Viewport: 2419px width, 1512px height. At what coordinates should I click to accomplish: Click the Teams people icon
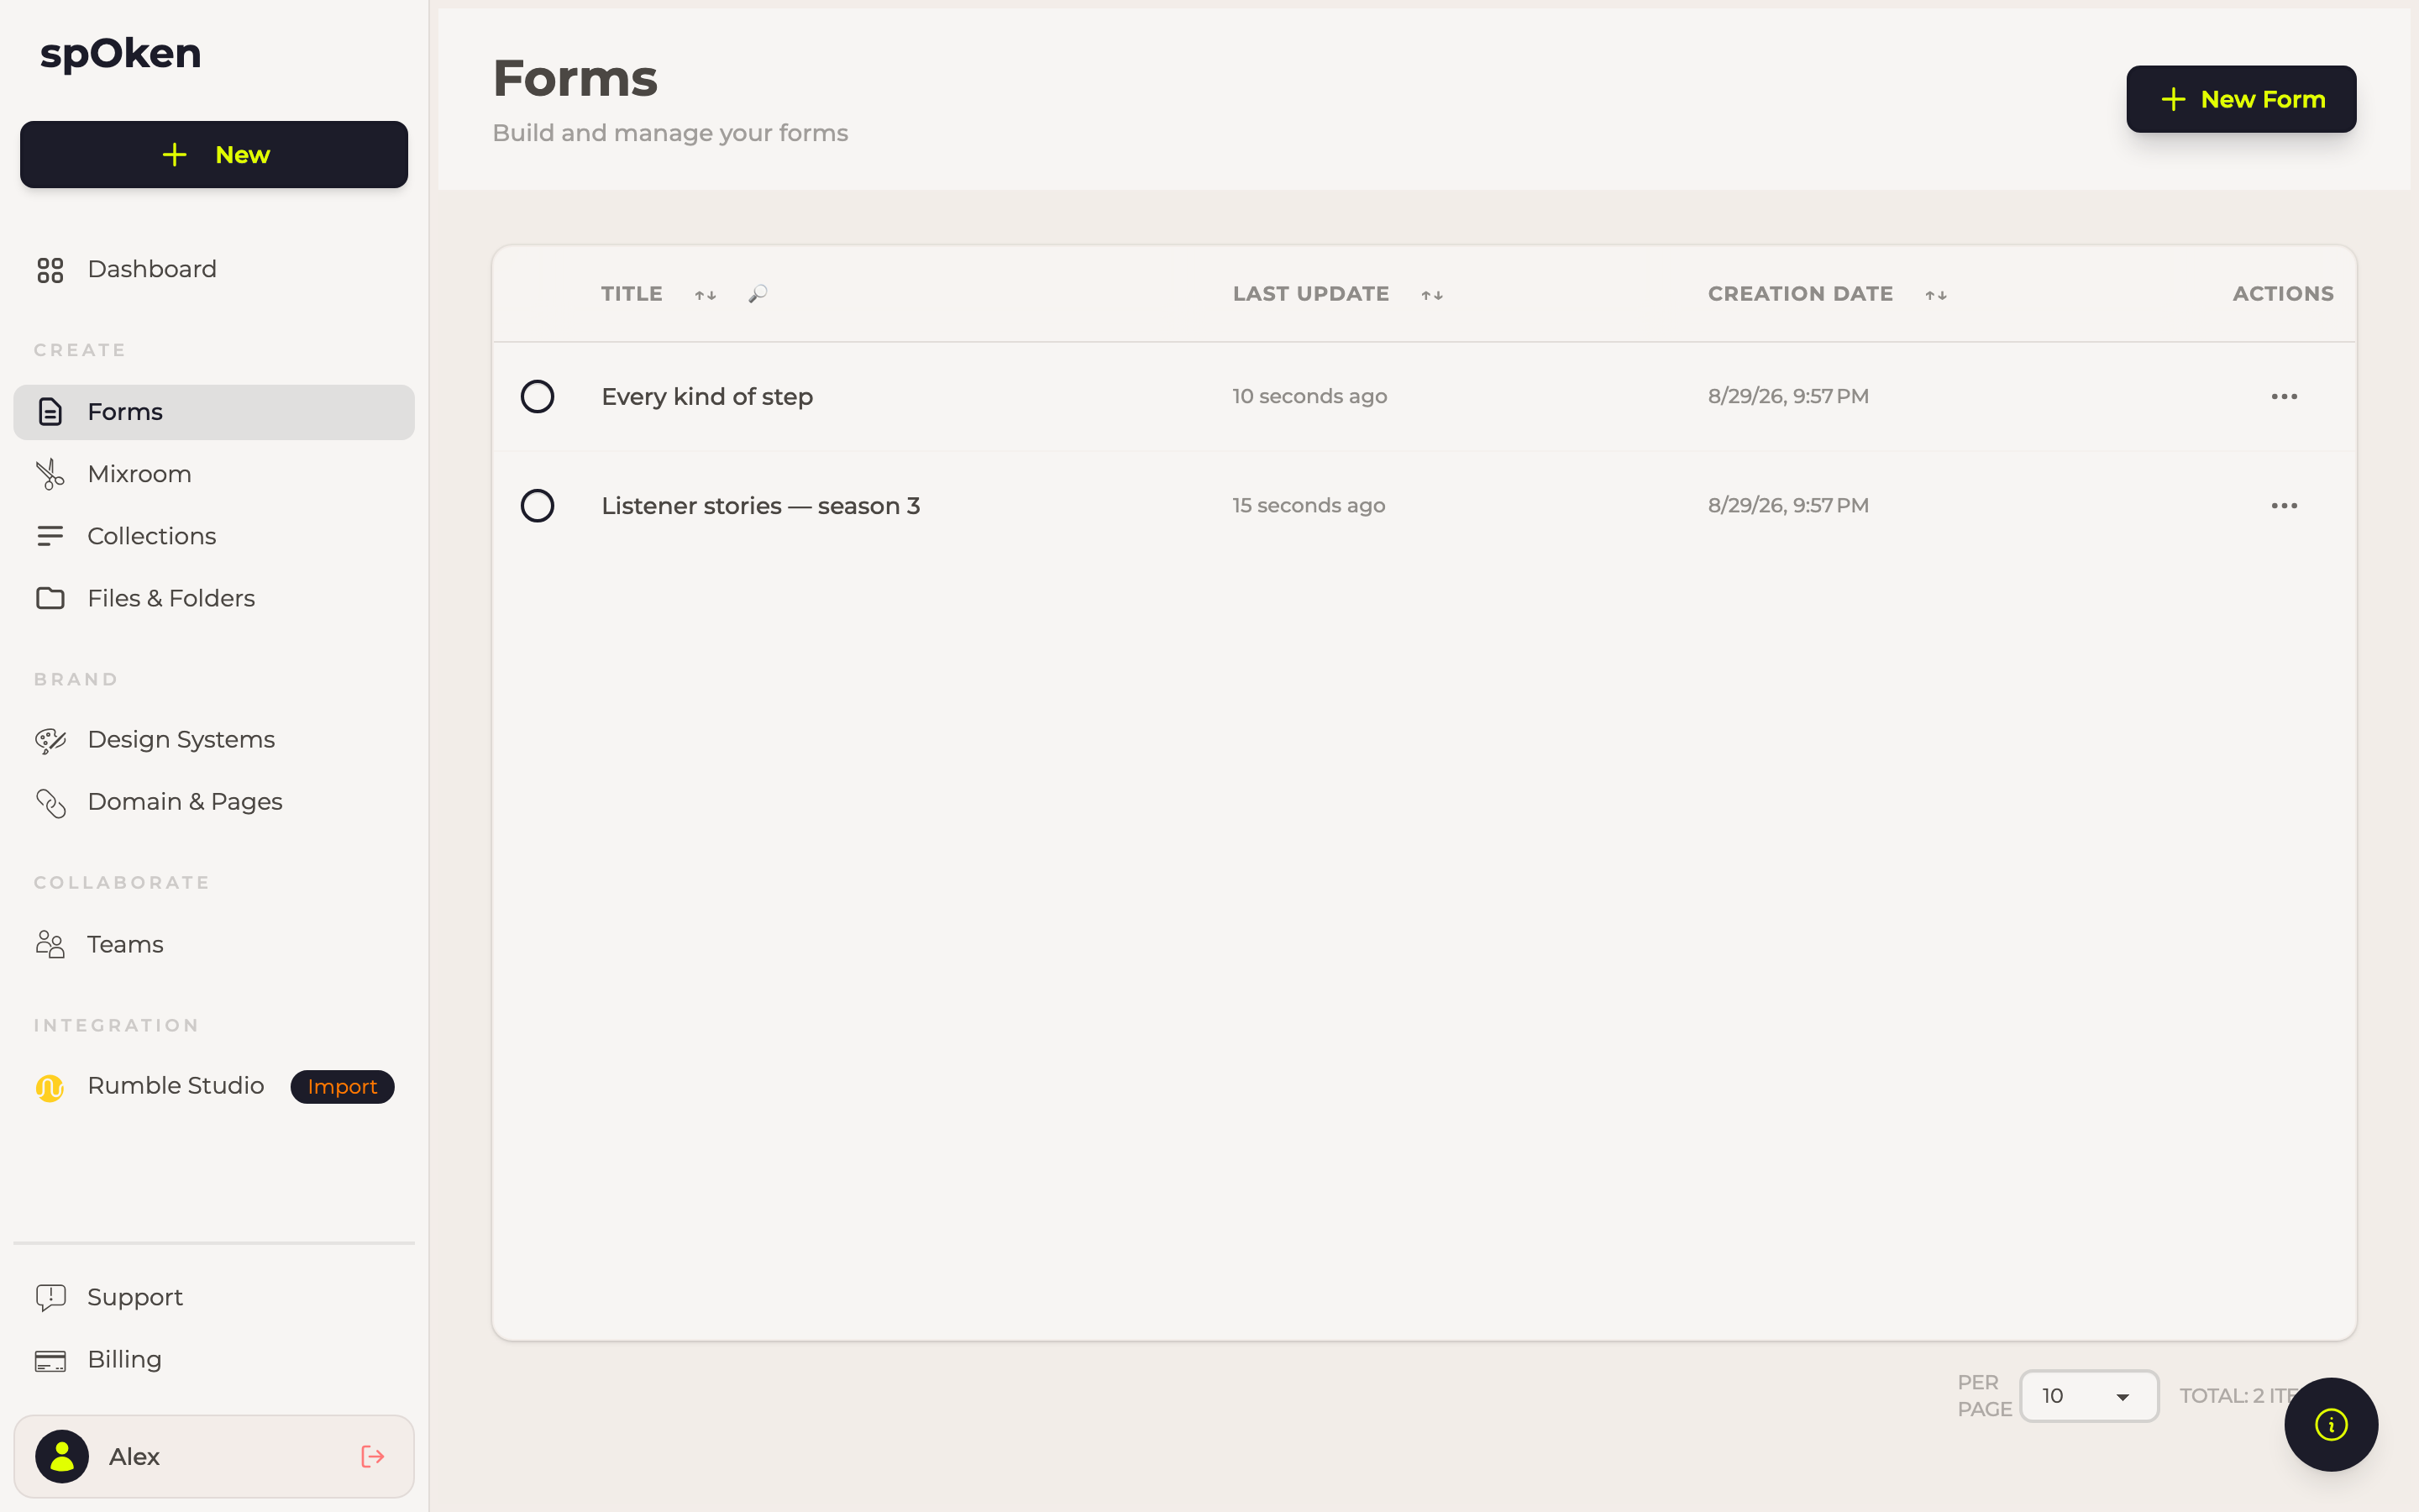point(50,945)
